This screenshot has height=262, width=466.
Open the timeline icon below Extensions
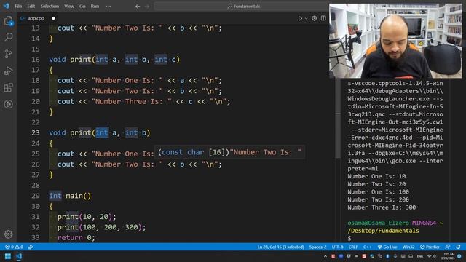(x=8, y=104)
